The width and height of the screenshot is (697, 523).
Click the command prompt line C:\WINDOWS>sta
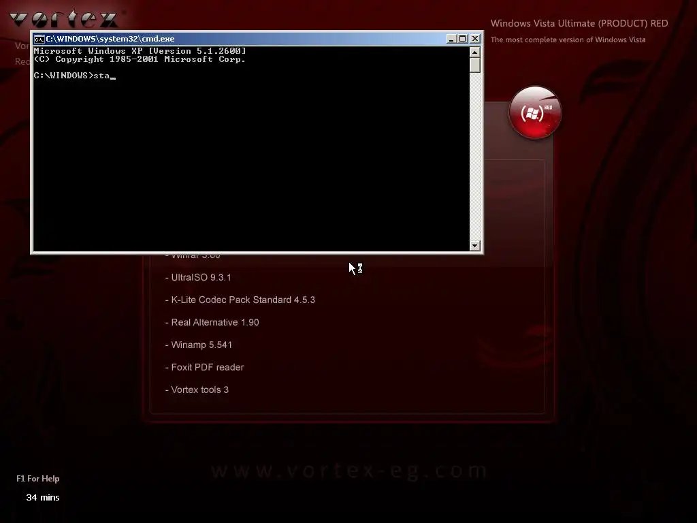pyautogui.click(x=74, y=76)
